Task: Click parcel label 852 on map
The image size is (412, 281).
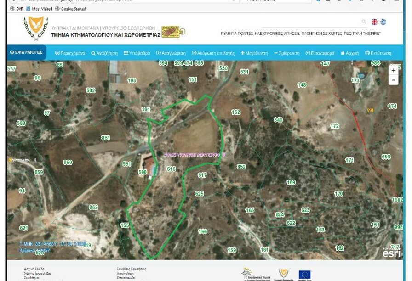Action: [241, 167]
